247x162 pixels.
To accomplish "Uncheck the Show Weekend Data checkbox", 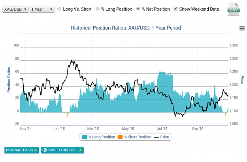I will click(x=175, y=9).
